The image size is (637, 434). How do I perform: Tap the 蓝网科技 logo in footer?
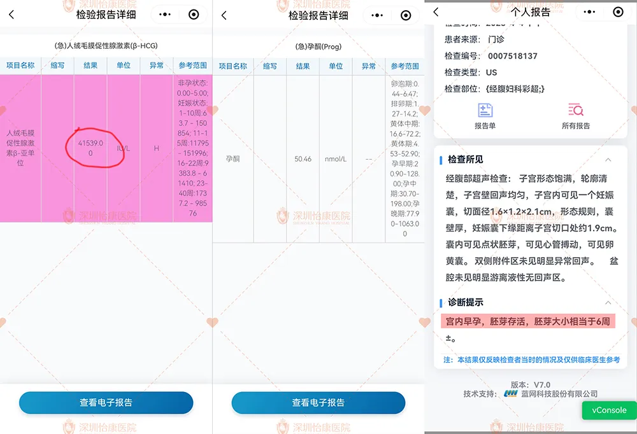(x=510, y=394)
